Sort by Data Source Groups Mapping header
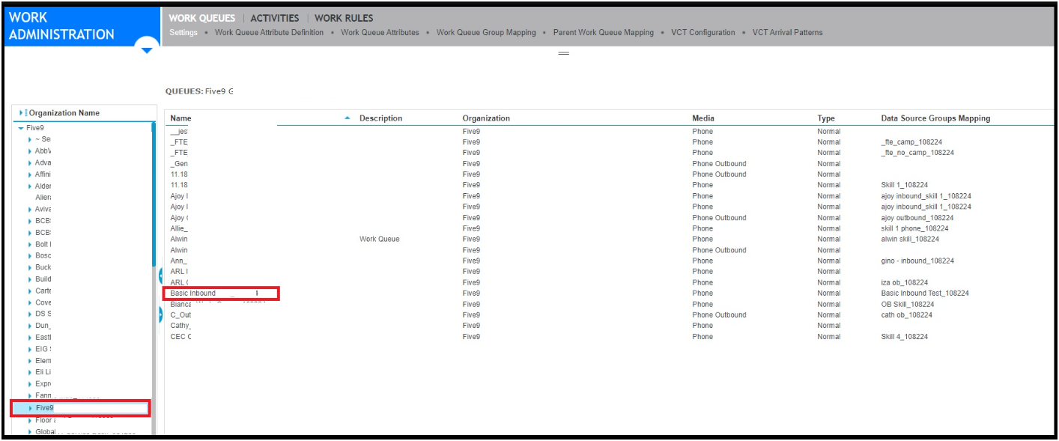1059x441 pixels. 935,118
